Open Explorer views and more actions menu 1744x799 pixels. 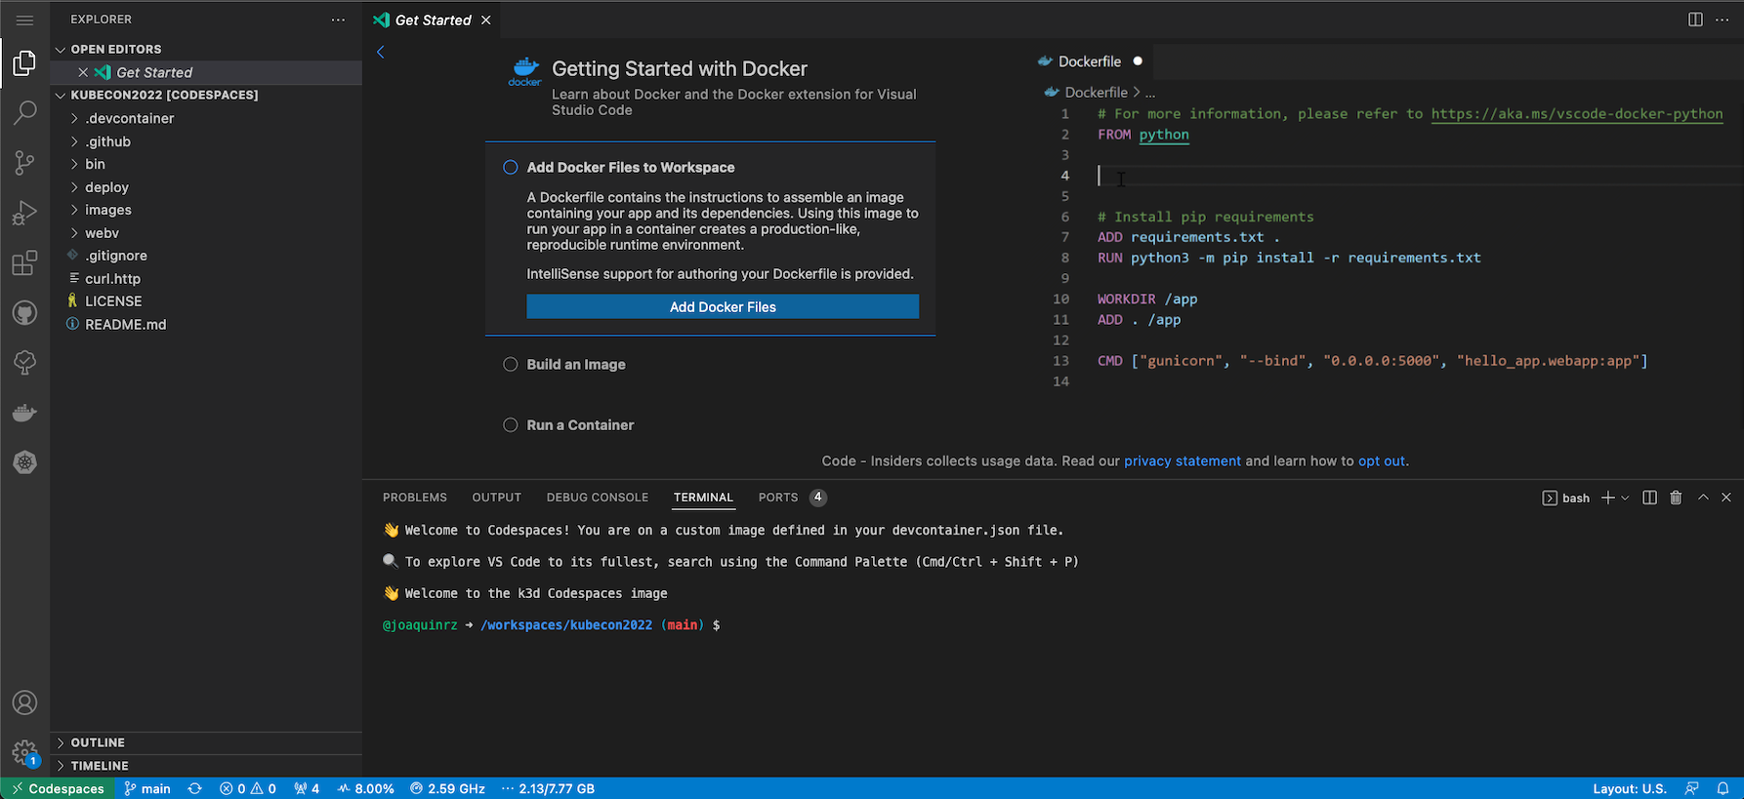(x=338, y=20)
